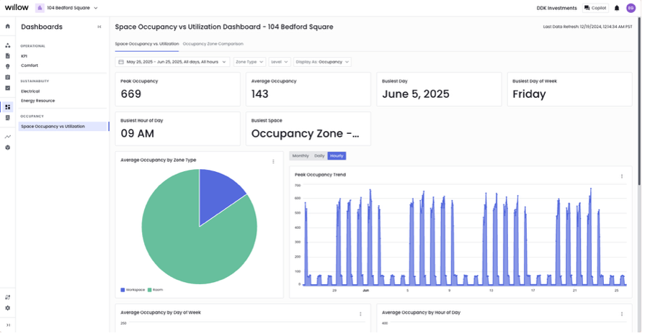The width and height of the screenshot is (645, 336).
Task: Switch trend view to Monthly
Action: click(x=301, y=156)
